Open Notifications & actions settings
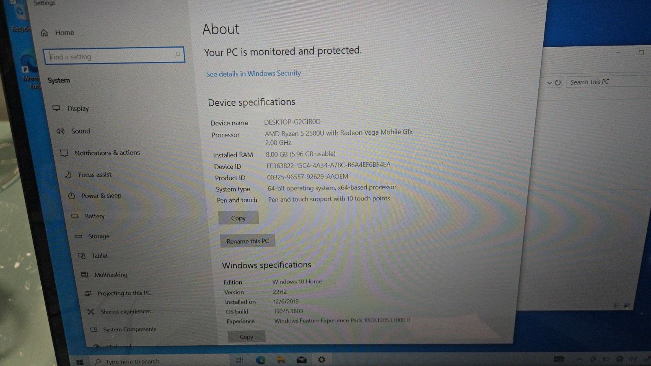The image size is (651, 366). click(x=100, y=153)
